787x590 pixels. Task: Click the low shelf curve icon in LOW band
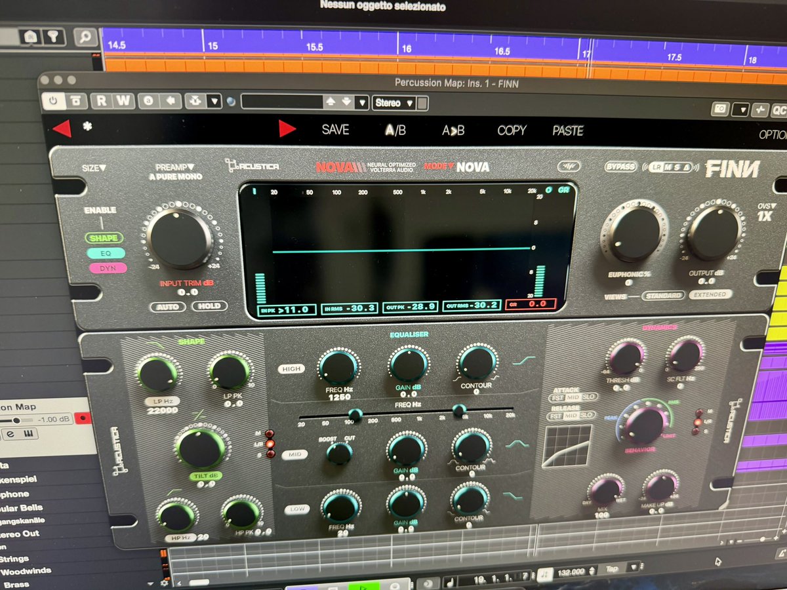coord(512,496)
